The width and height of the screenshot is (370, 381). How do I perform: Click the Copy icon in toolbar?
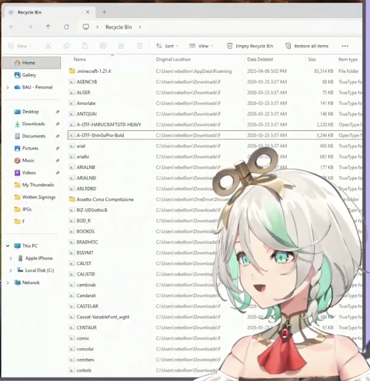point(66,46)
